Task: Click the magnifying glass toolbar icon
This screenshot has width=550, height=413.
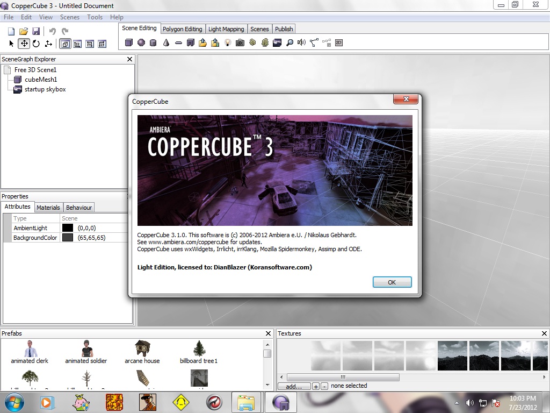Action: click(290, 43)
